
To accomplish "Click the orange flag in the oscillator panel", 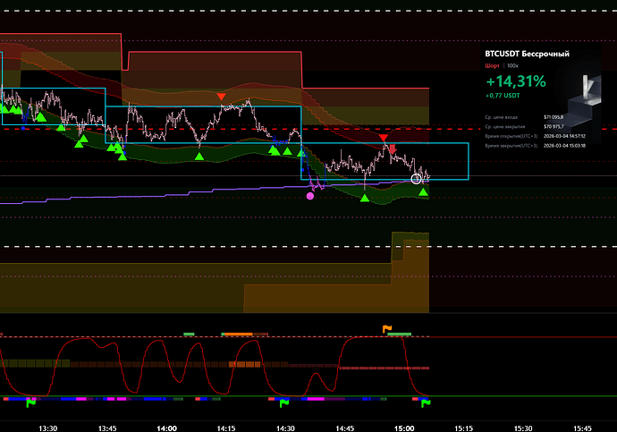I will 387,329.
